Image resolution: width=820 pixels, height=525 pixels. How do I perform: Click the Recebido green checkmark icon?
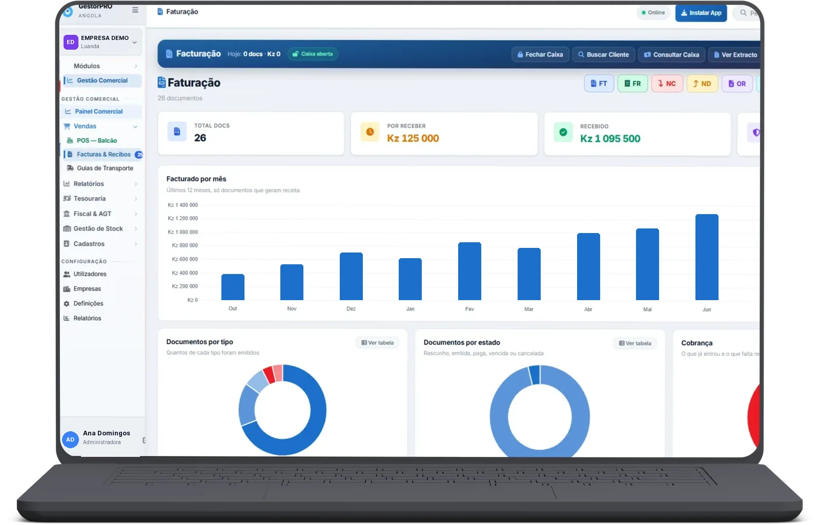click(x=563, y=132)
